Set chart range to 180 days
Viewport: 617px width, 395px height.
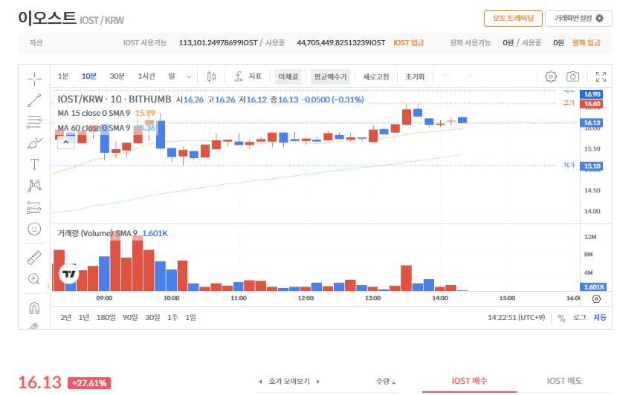pyautogui.click(x=106, y=318)
